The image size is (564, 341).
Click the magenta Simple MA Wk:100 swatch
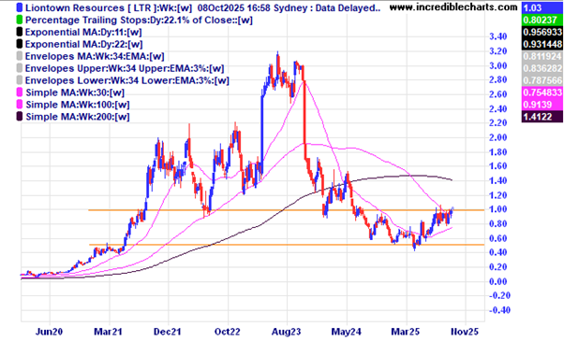[x=20, y=105]
